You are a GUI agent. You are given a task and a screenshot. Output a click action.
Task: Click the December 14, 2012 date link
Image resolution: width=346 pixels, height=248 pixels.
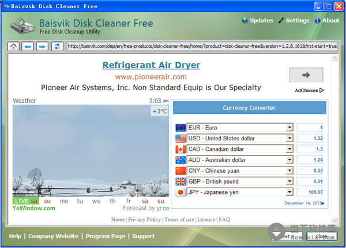point(304,203)
